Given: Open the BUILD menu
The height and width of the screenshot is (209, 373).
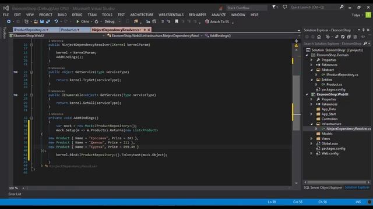Looking at the screenshot, I should tap(62, 15).
